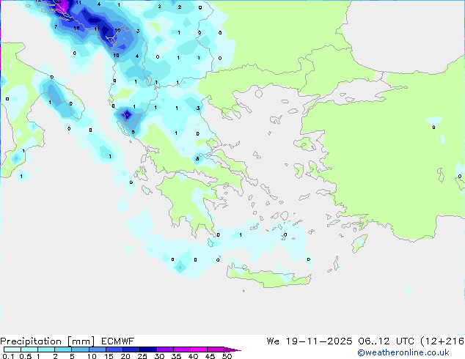Screen dimensions: 465x359
Task: Click the 1–2 mm legend swatch
Action: coord(46,349)
